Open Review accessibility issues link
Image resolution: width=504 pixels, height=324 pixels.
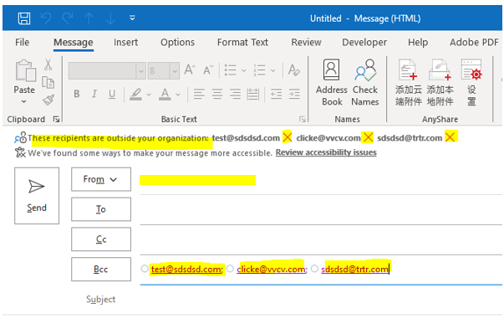(326, 152)
